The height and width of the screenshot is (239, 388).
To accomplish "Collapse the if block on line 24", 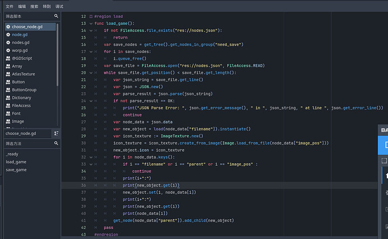I will pos(91,101).
